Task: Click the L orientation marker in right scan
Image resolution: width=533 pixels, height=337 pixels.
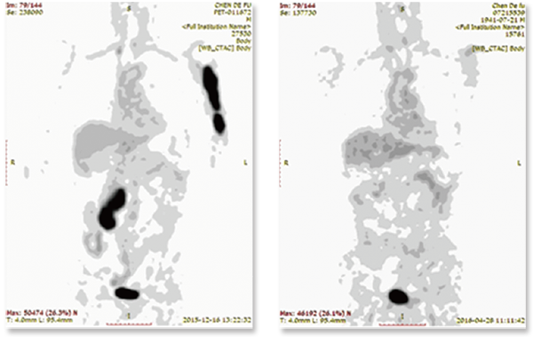Action: pos(519,164)
